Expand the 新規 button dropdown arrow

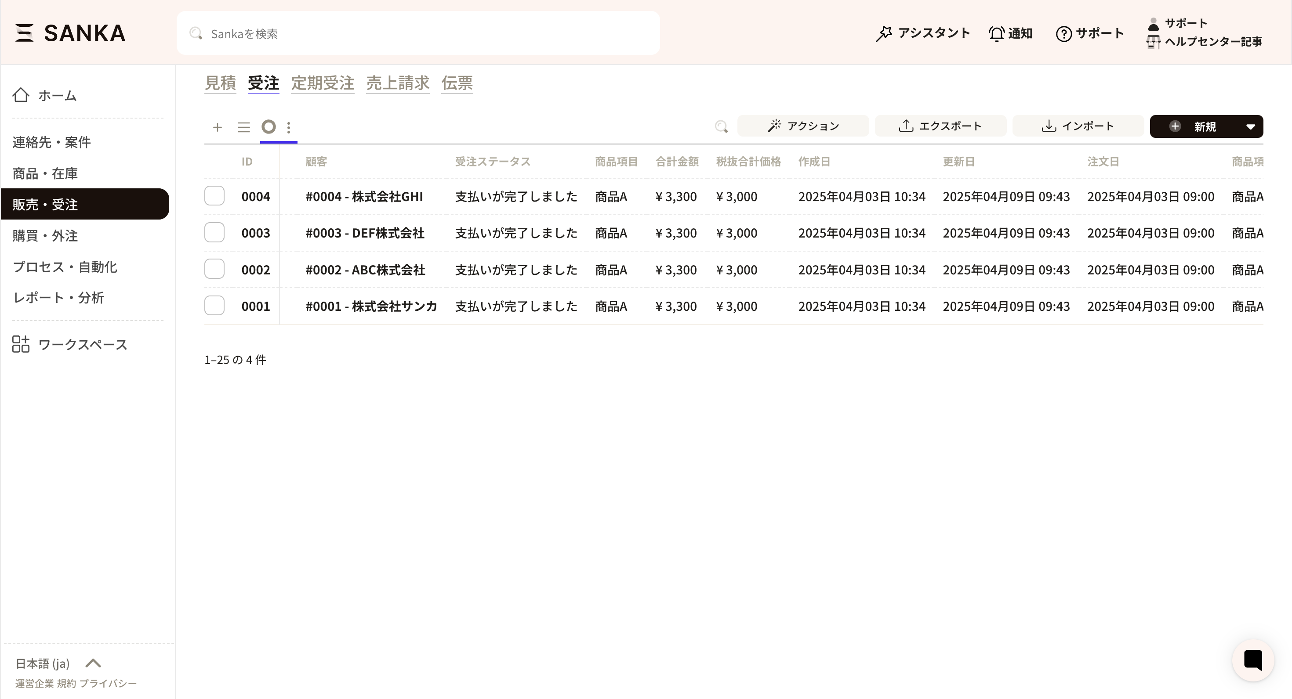pyautogui.click(x=1250, y=127)
